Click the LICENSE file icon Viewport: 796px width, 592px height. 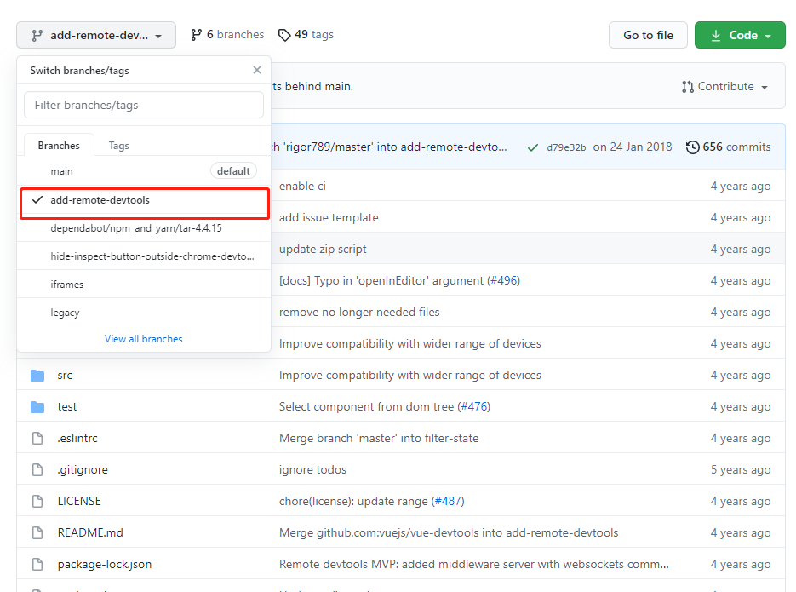(37, 501)
